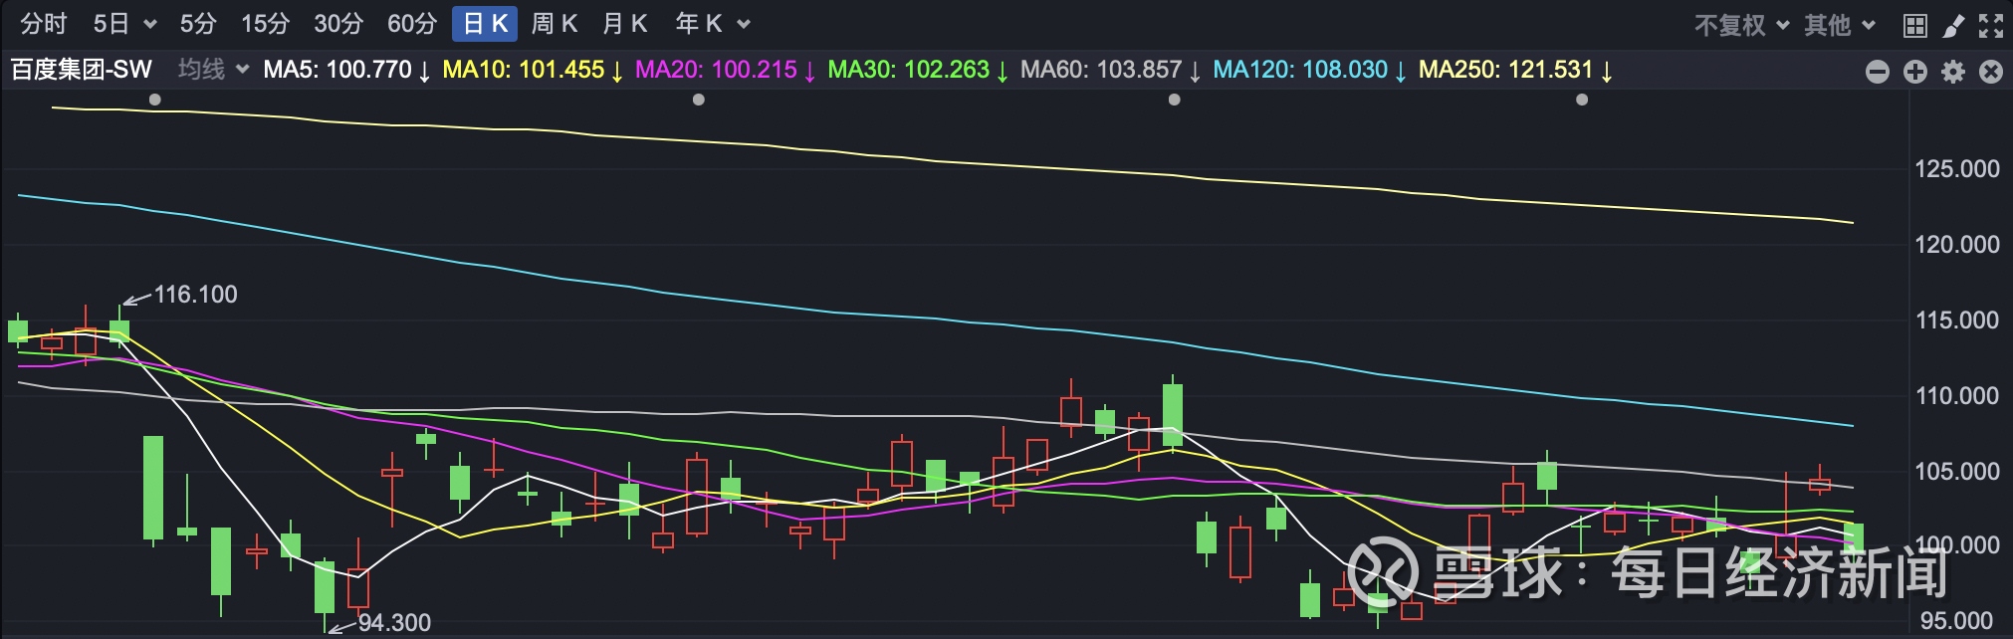This screenshot has width=2013, height=639.
Task: Click the 百度集团-SW stock name
Action: 82,70
